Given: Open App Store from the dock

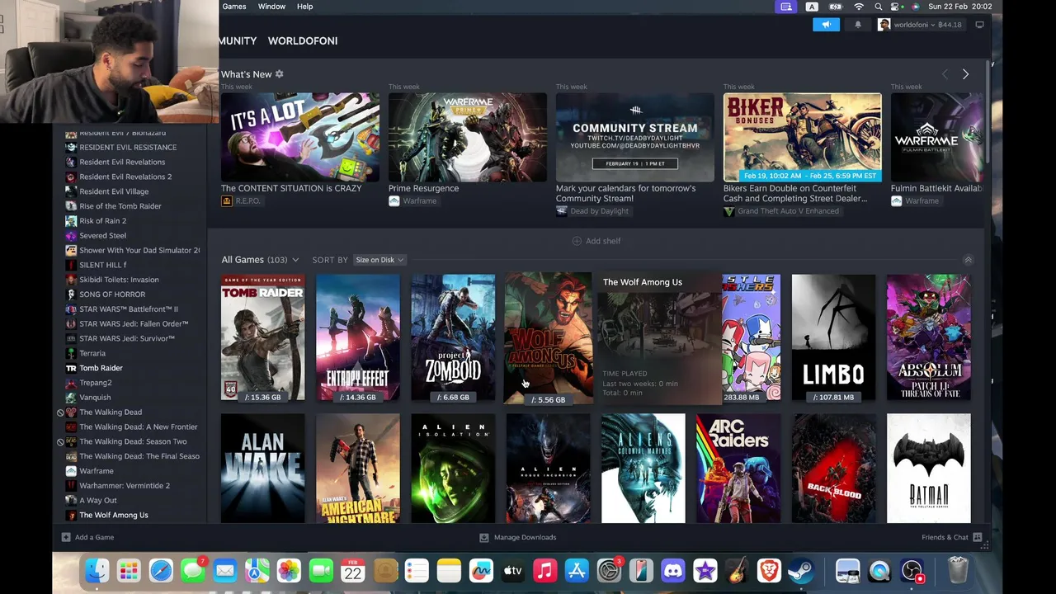Looking at the screenshot, I should pos(577,571).
